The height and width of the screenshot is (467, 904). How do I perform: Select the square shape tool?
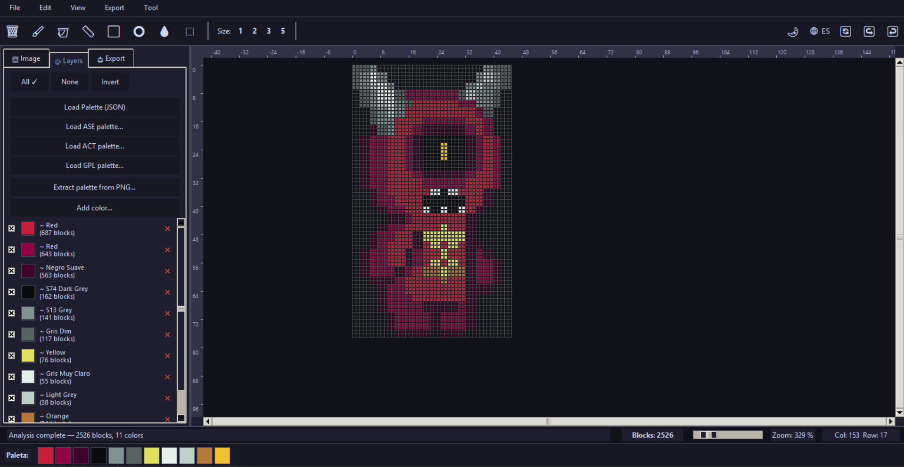(114, 31)
